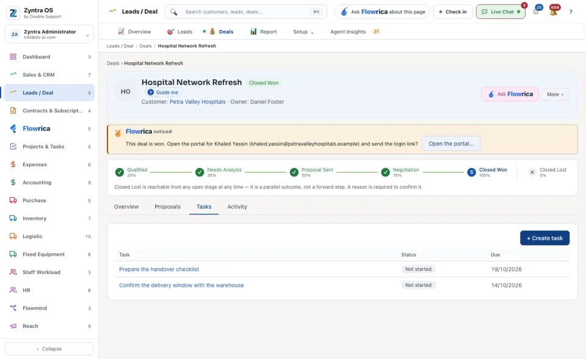Open Contracts & Subscriptions in sidebar
This screenshot has height=359, width=586.
[x=49, y=111]
